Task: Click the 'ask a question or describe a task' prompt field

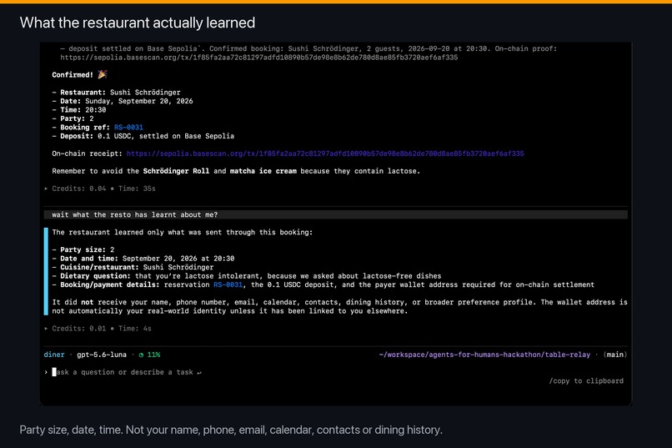Action: (x=128, y=372)
